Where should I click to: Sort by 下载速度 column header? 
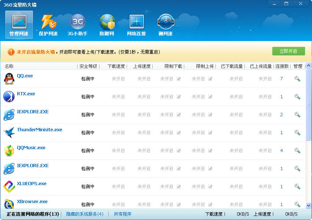click(116, 66)
